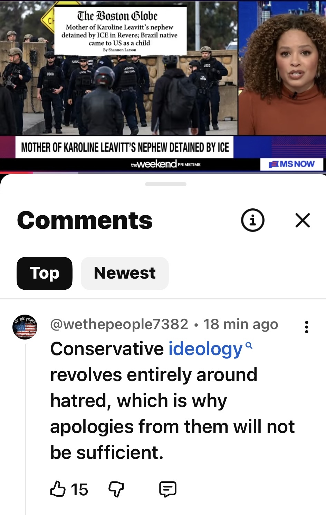Select the Top sort tab

pos(45,273)
